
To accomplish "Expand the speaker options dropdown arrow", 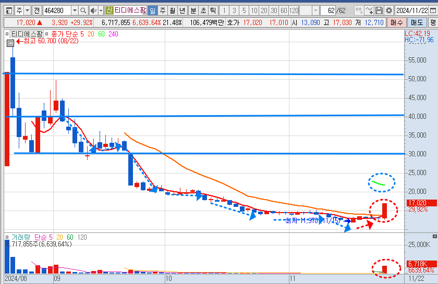I will [101, 10].
